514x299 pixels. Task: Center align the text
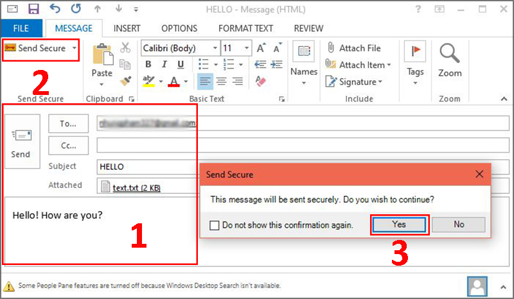click(x=222, y=81)
